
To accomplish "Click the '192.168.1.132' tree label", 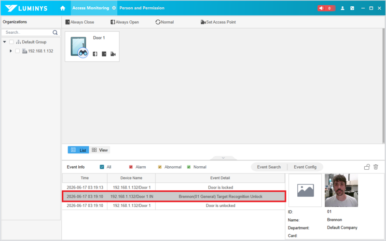I will tap(41, 51).
